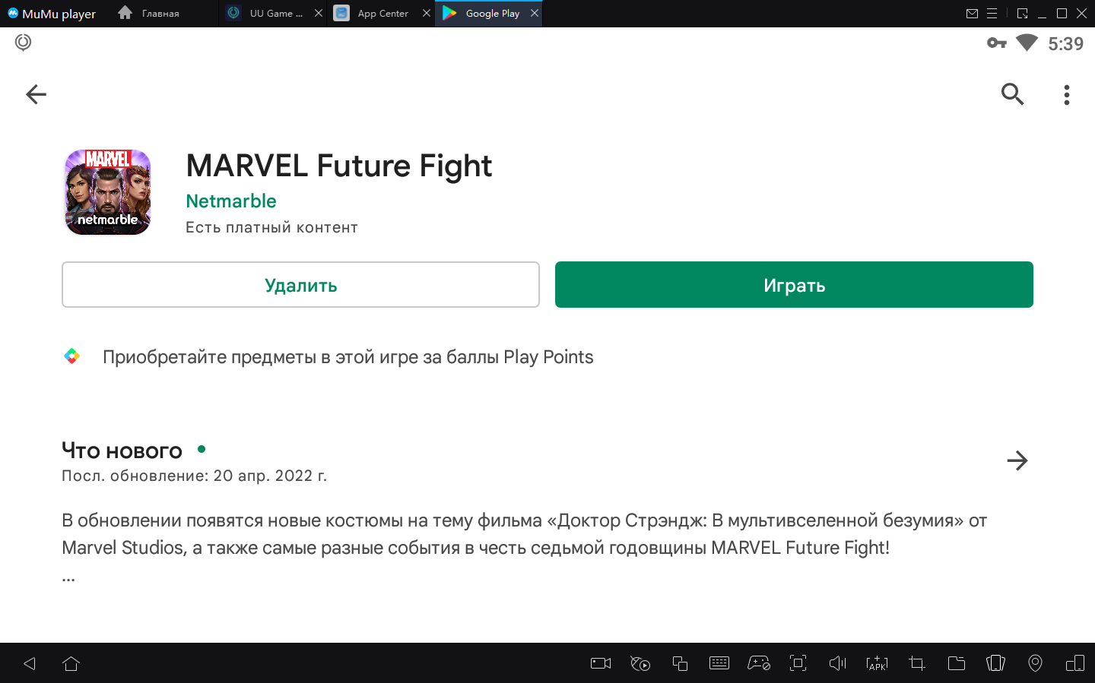Open search with the magnifier icon

click(1012, 94)
